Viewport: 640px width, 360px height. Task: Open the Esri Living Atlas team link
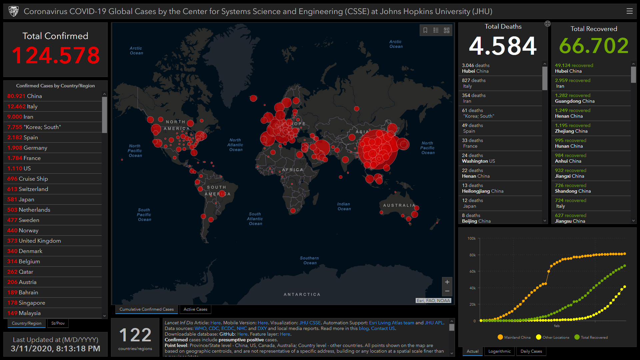391,323
